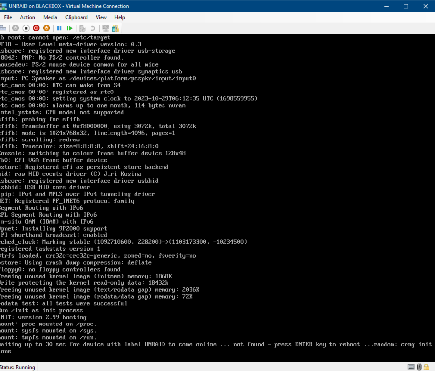Maximize the Virtual Machine Connection window
This screenshot has height=371, width=435.
[406, 6]
